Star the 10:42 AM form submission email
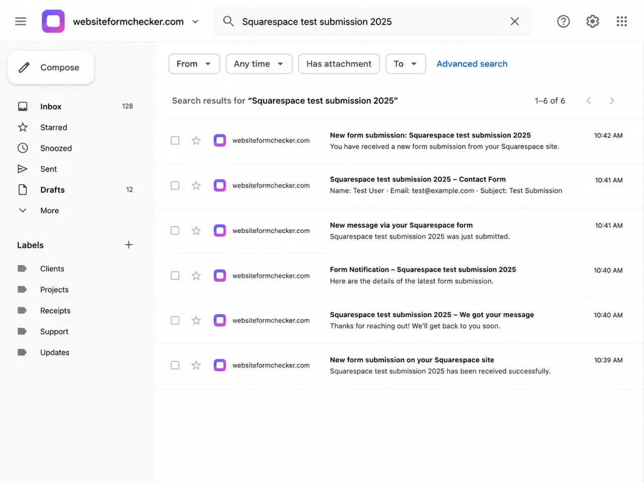This screenshot has height=483, width=644. [196, 140]
